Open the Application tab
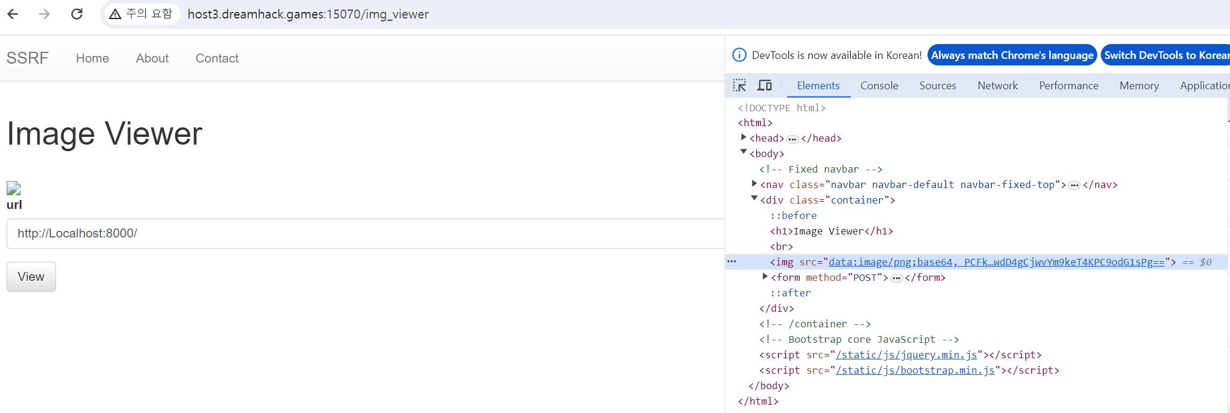1230x413 pixels. pos(1204,86)
